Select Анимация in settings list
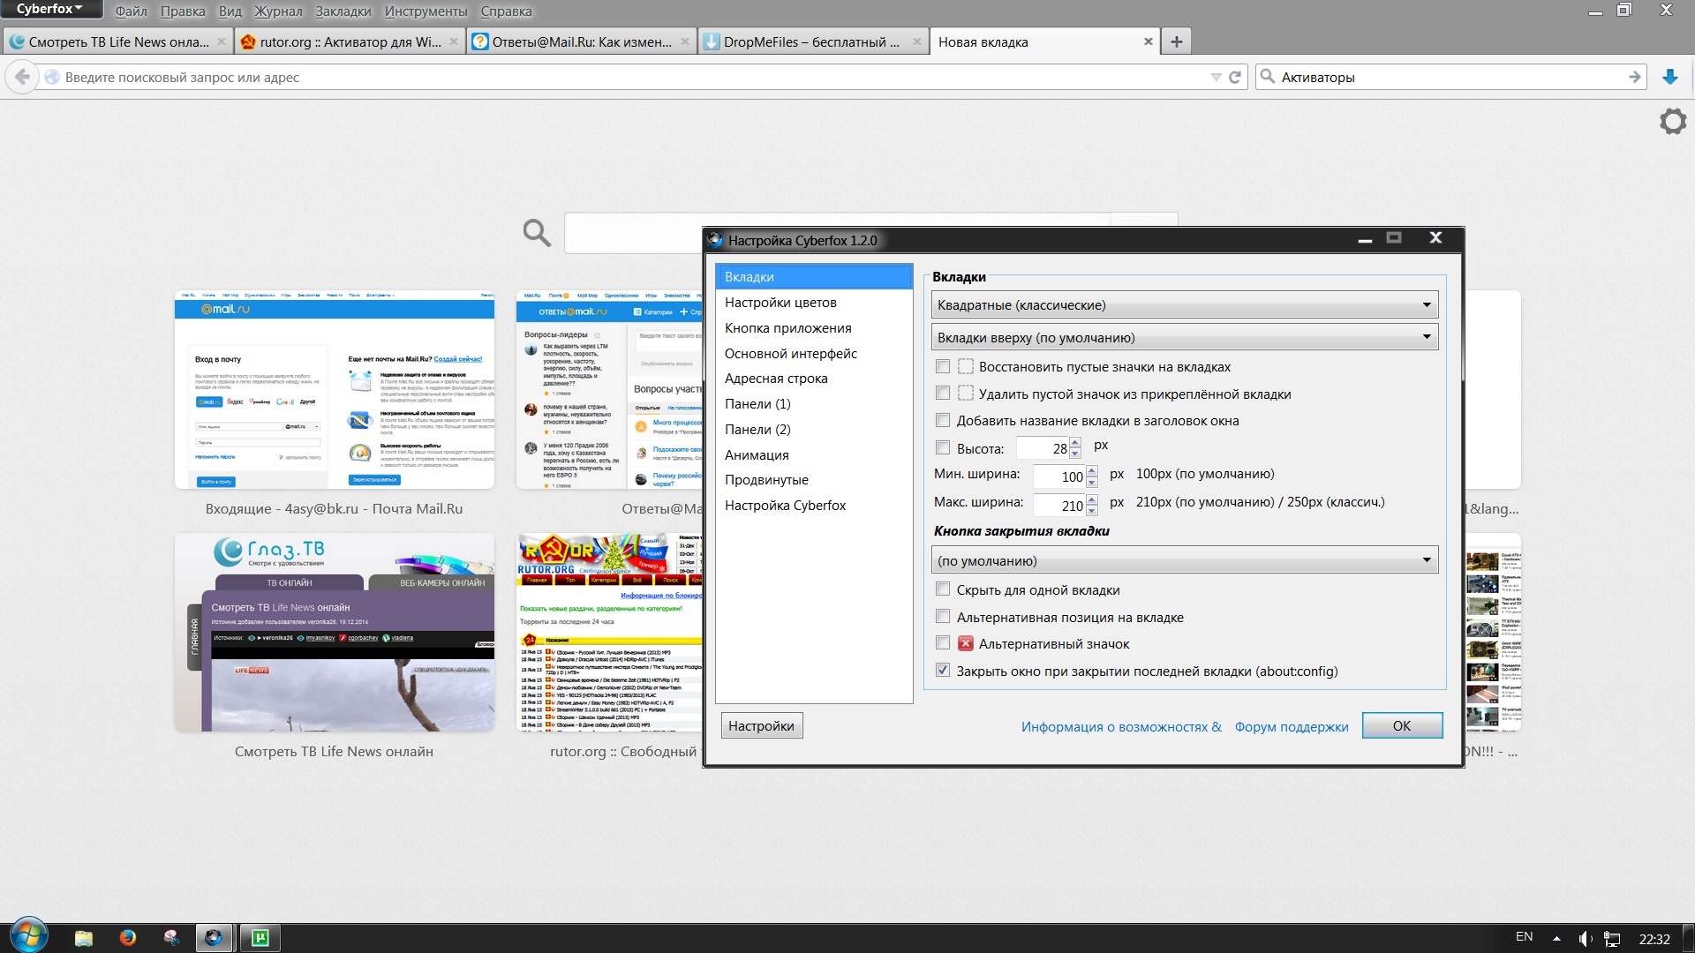Viewport: 1695px width, 953px height. (814, 455)
